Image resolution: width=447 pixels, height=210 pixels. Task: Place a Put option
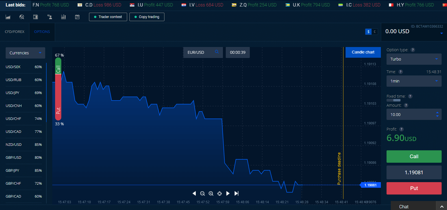point(414,188)
